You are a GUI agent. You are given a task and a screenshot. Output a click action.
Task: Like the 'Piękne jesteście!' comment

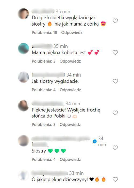click(115, 113)
